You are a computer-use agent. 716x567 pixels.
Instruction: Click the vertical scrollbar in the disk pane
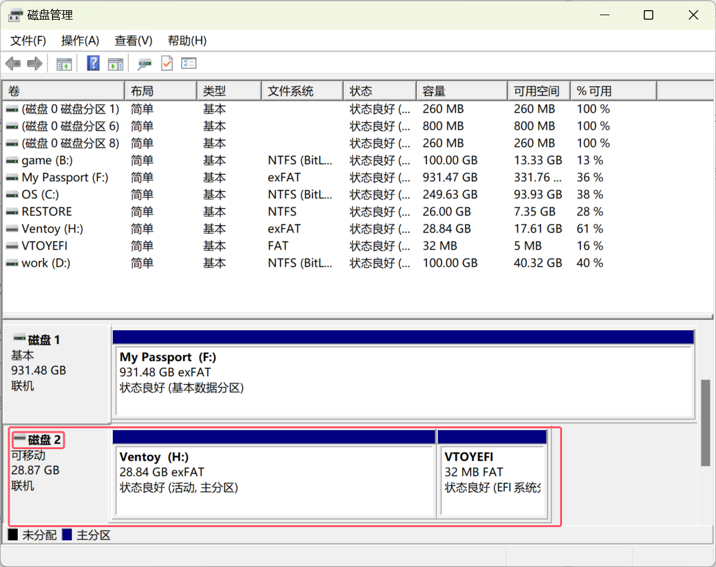[705, 423]
